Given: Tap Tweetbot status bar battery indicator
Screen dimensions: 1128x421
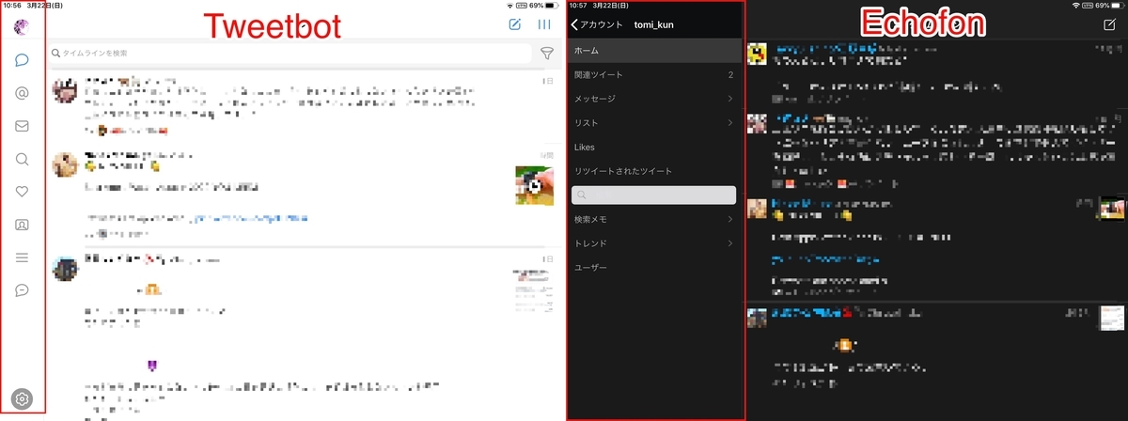Looking at the screenshot, I should (x=550, y=5).
